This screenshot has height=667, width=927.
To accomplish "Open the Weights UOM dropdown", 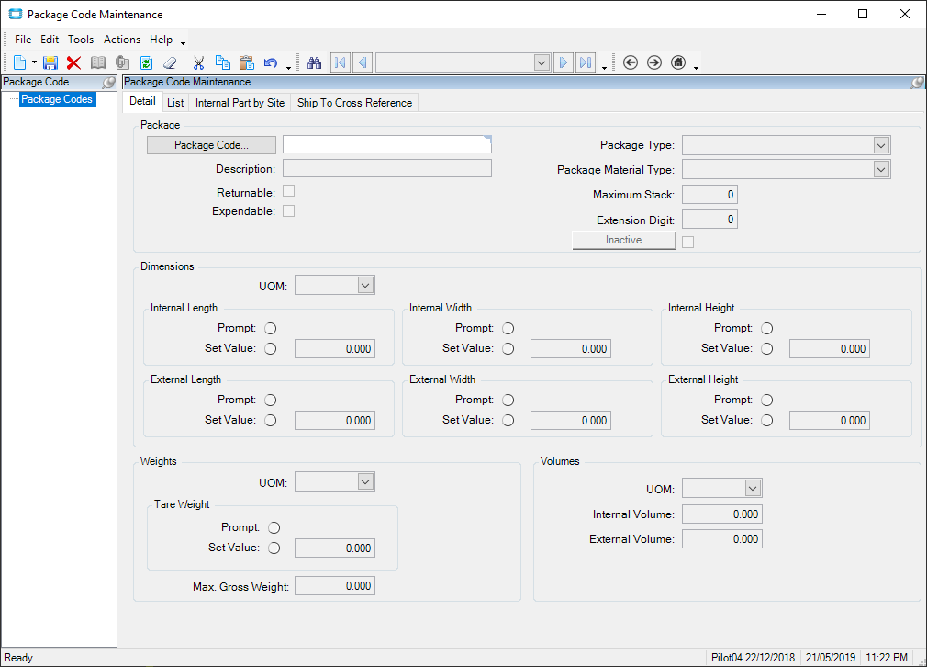I will tap(365, 481).
